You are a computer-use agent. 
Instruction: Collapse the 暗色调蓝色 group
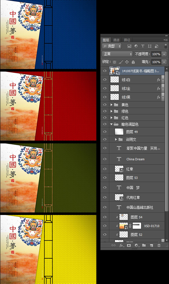pos(111,124)
